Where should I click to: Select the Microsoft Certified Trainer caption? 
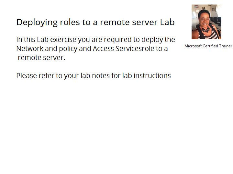(208, 46)
